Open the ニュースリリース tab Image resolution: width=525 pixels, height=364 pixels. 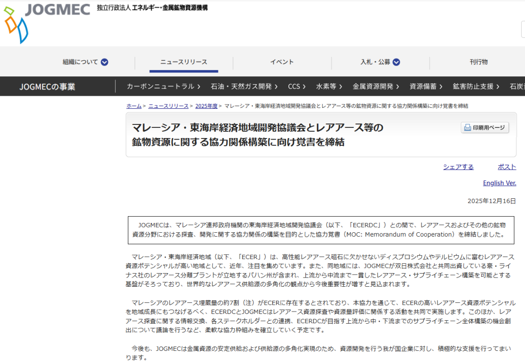(x=184, y=62)
